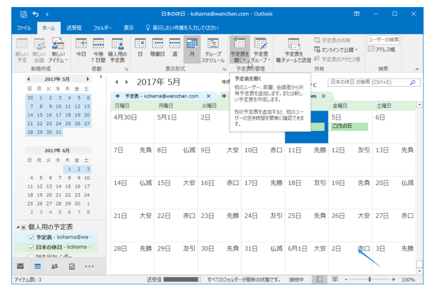Select the ホーム tab
424x290 pixels.
point(49,28)
